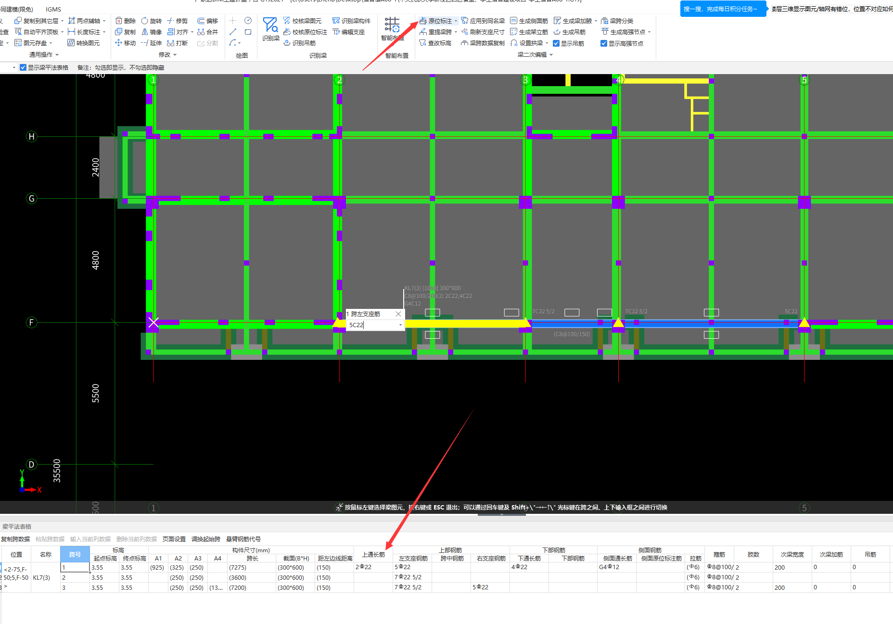This screenshot has height=624, width=893.
Task: Click the 复制跨数据 table command
Action: 15,539
